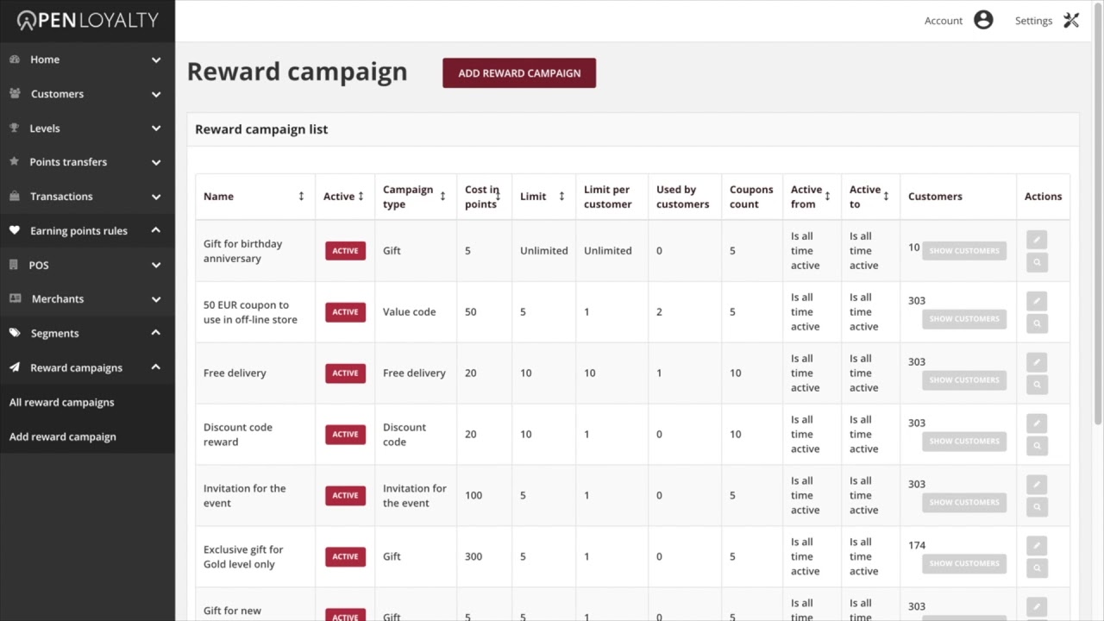Click the Open Loyalty logo
The width and height of the screenshot is (1104, 621).
(87, 21)
